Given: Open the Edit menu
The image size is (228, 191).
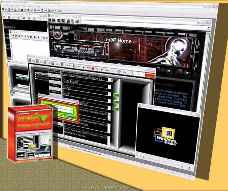Looking at the screenshot, I should pos(8,5).
